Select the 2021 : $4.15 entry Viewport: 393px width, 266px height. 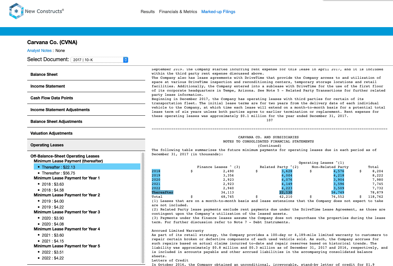click(x=53, y=241)
